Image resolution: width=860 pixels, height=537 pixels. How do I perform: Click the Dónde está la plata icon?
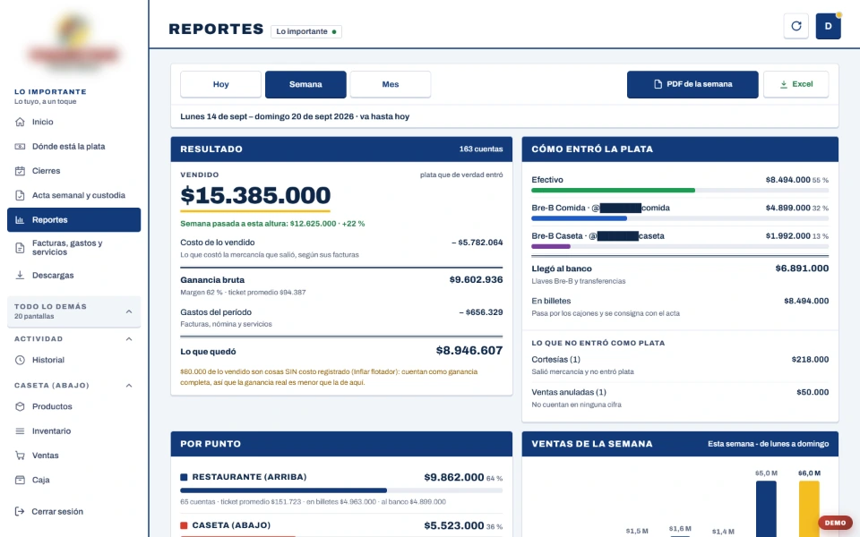(20, 146)
